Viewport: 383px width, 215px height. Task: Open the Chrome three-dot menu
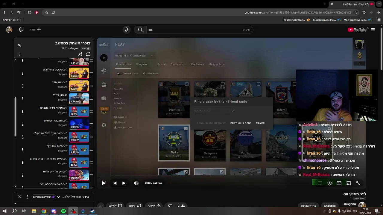coord(4,13)
